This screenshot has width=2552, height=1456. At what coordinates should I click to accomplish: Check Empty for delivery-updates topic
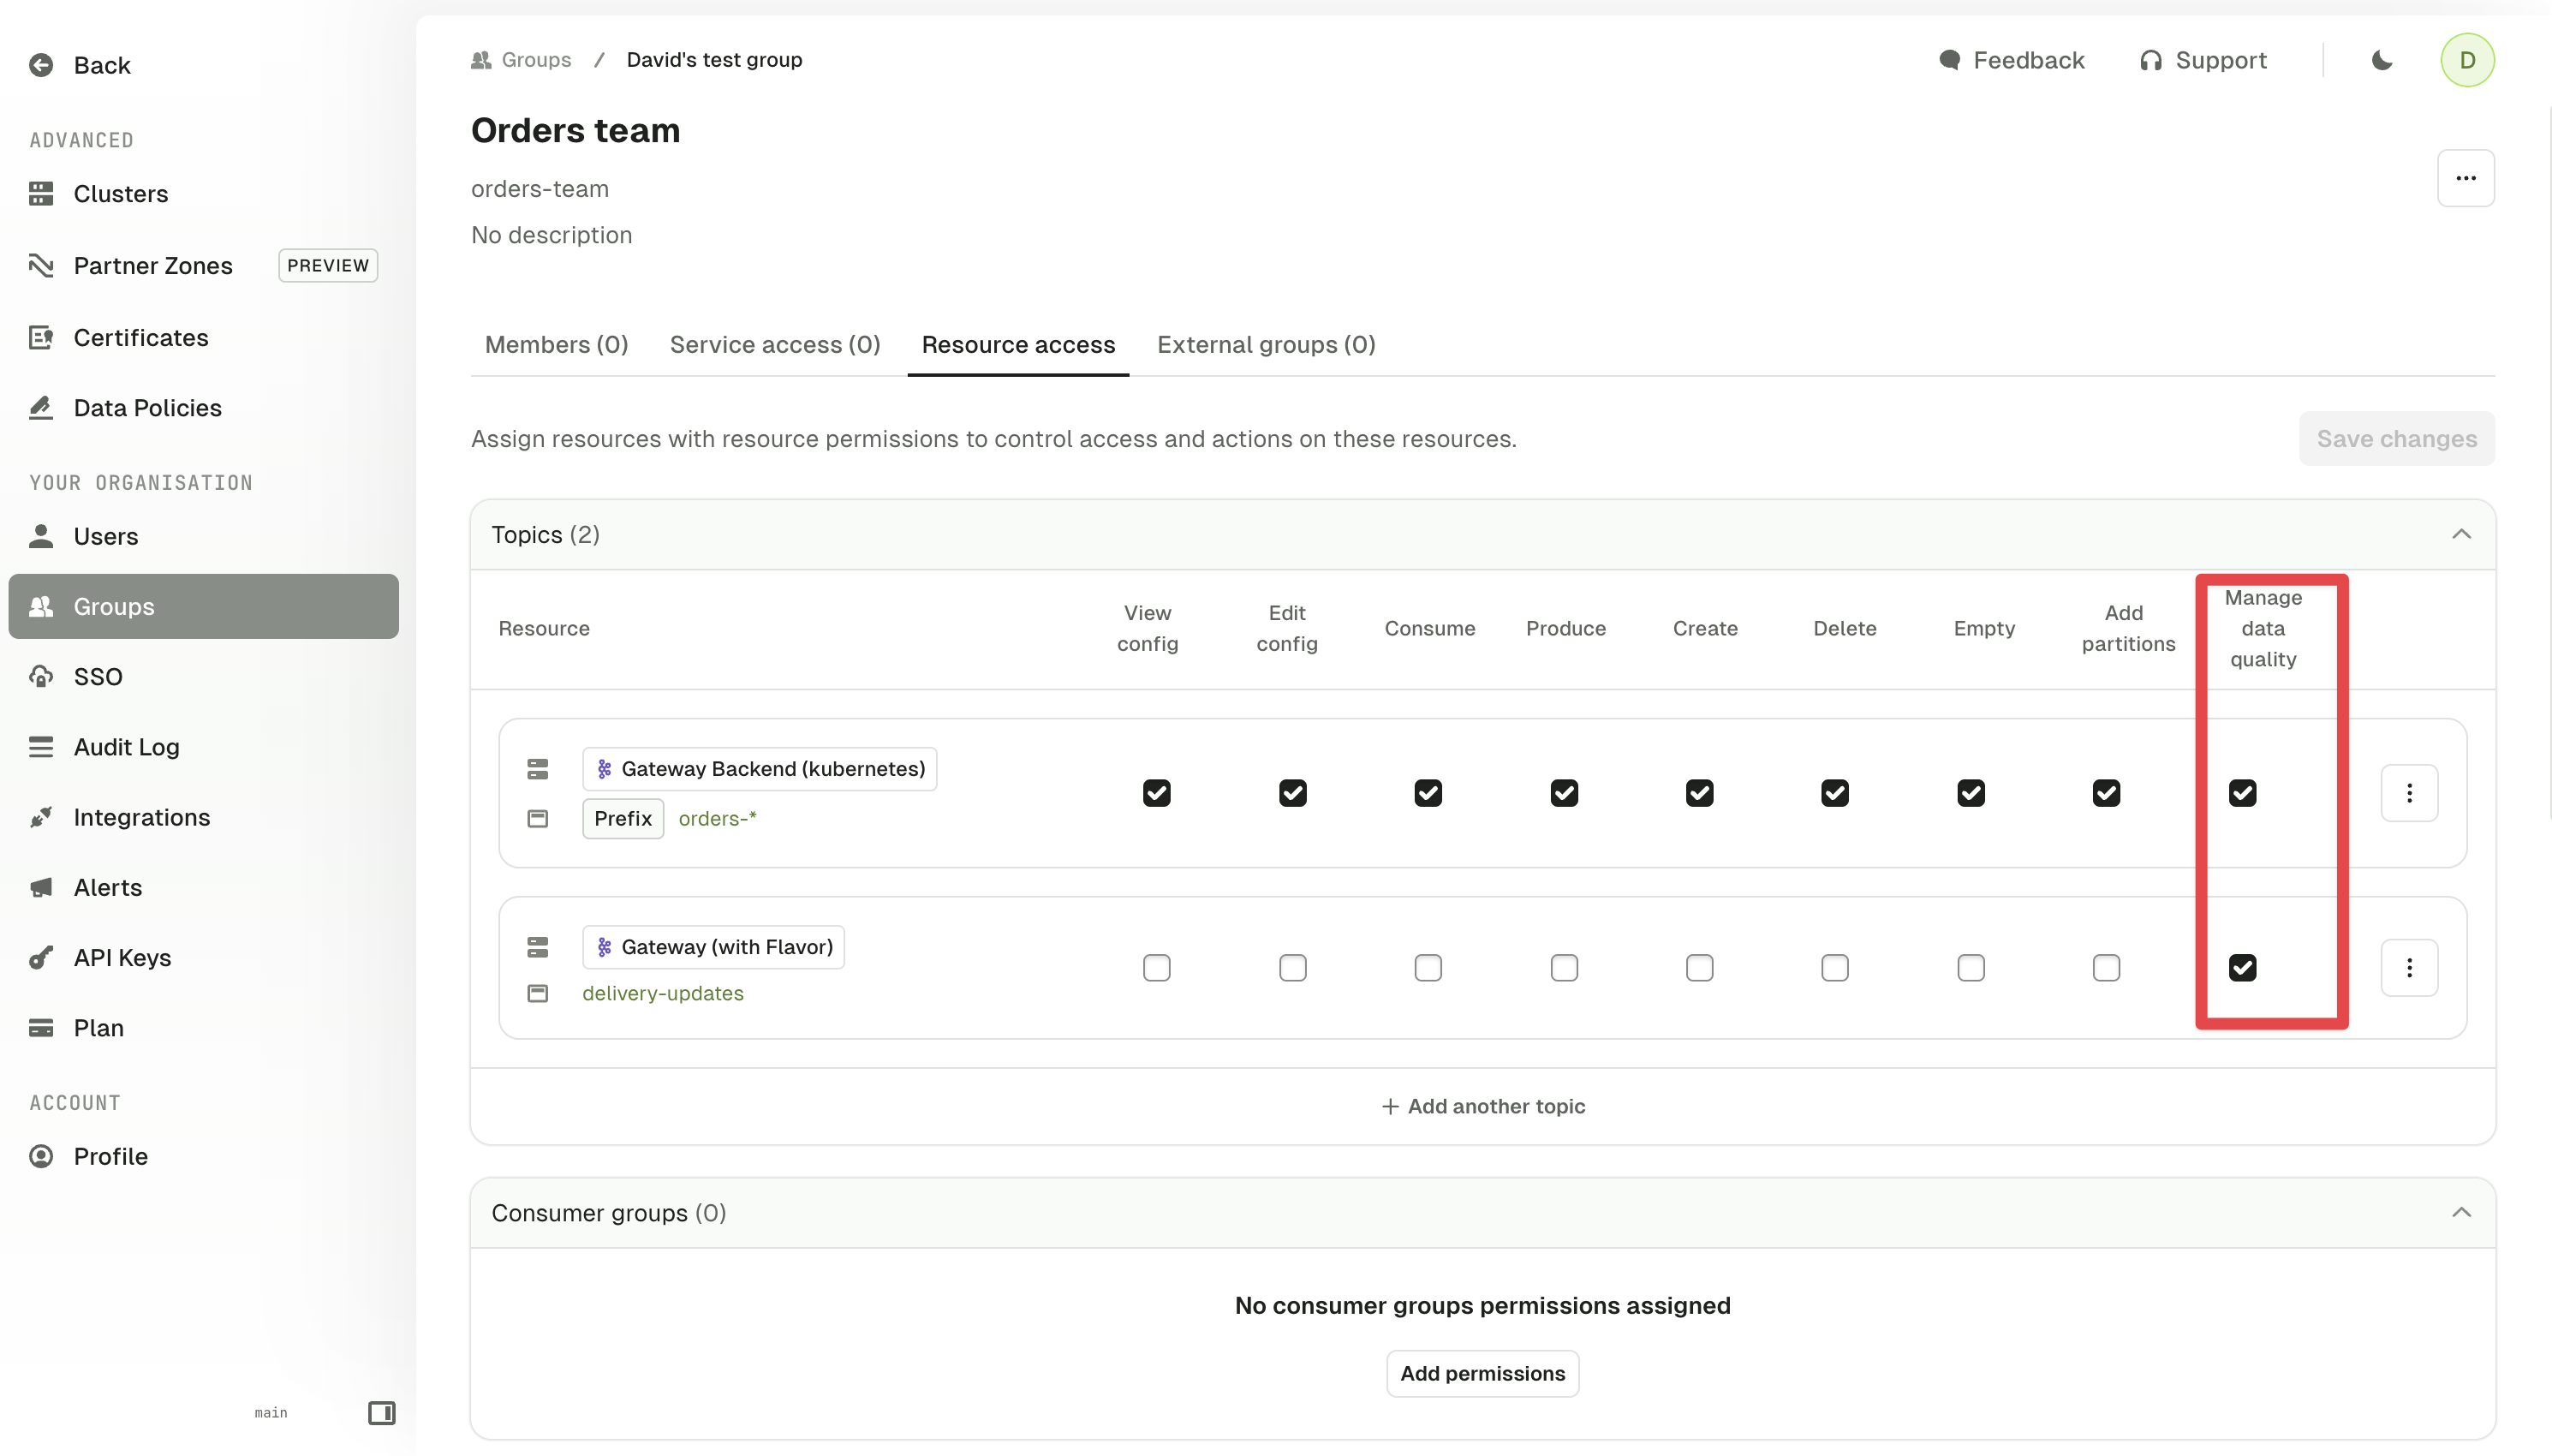[1971, 967]
